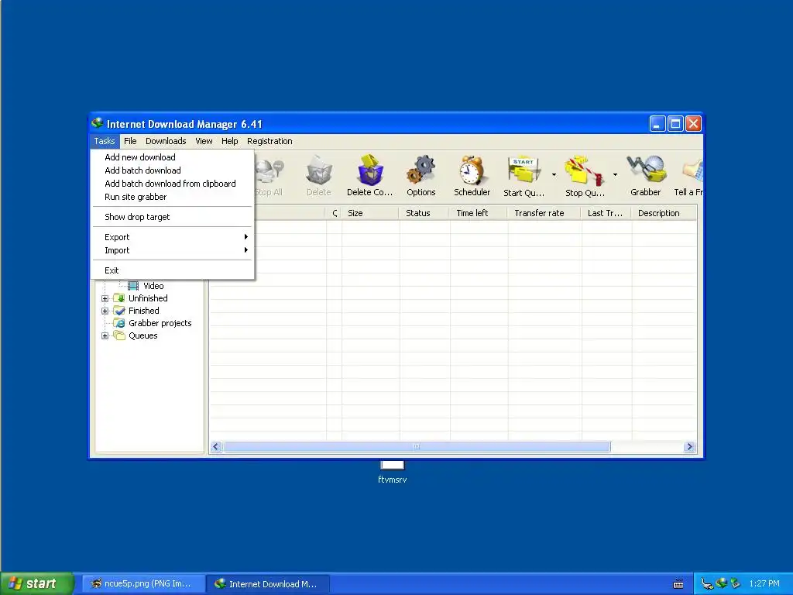
Task: Sort by the Size column header
Action: (370, 213)
